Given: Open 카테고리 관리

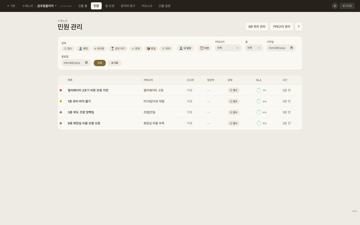Looking at the screenshot, I should 282,27.
